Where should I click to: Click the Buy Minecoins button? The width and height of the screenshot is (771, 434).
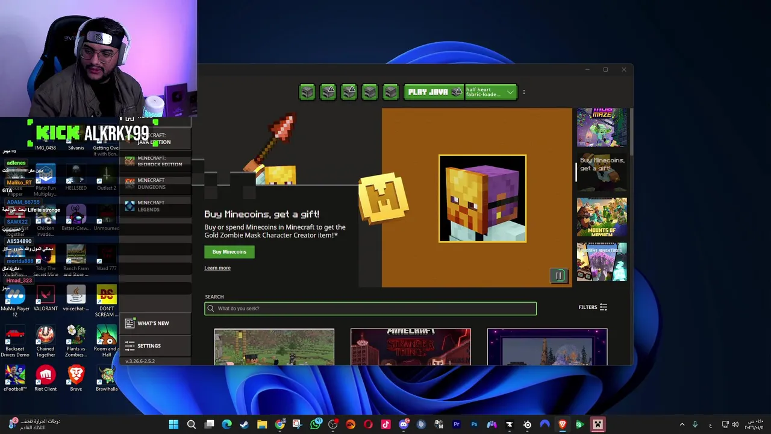[229, 252]
